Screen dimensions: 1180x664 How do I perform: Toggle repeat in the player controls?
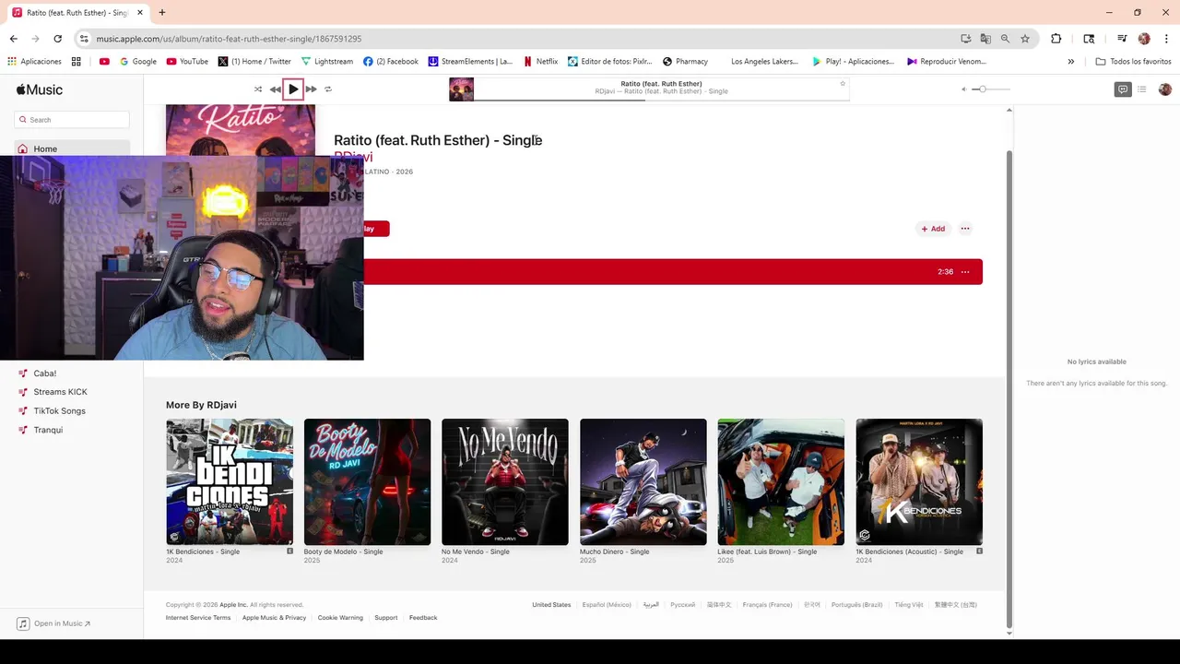[328, 89]
